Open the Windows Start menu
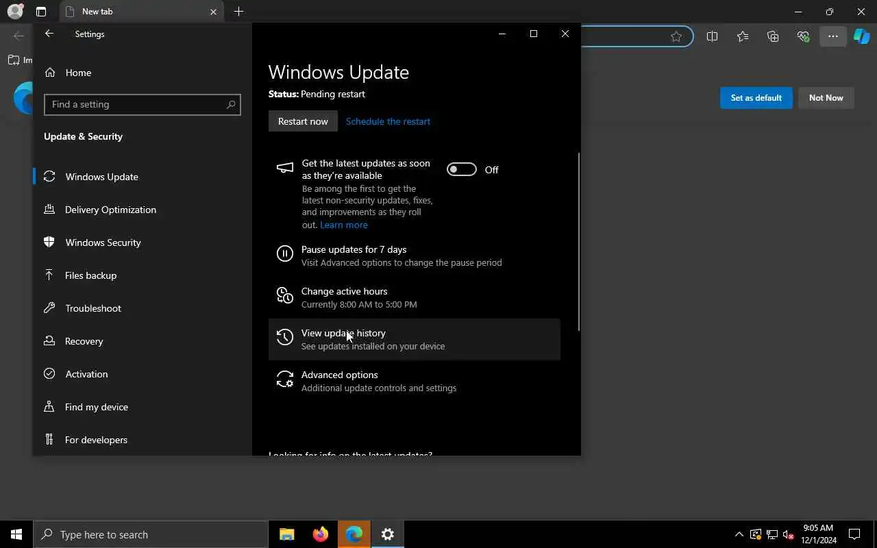 (16, 534)
